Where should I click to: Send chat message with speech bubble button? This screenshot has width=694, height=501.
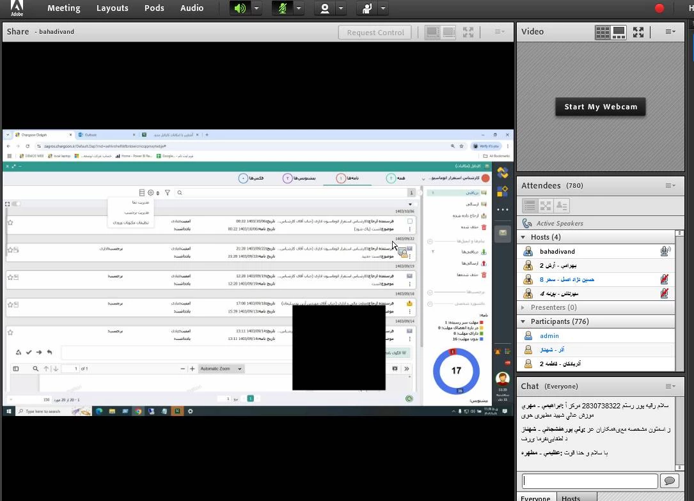670,481
